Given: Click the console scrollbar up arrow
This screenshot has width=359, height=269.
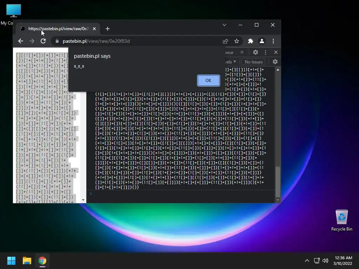Looking at the screenshot, I should tap(278, 70).
